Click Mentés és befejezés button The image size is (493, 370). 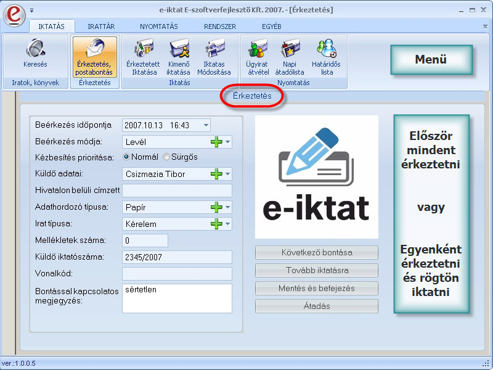point(317,288)
